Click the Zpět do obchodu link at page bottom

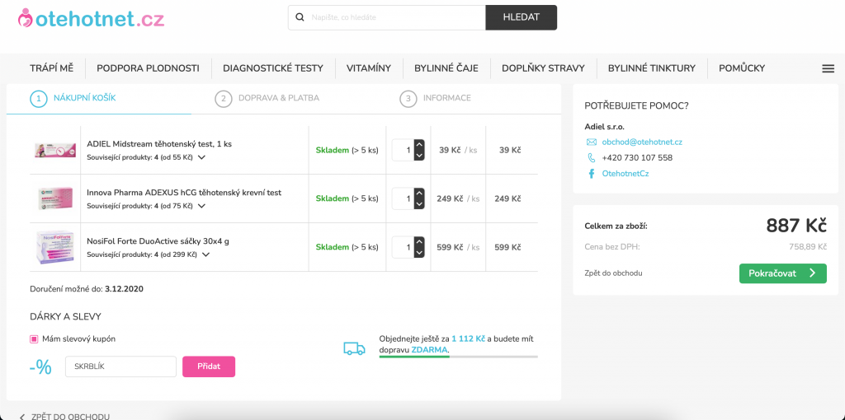tap(70, 417)
